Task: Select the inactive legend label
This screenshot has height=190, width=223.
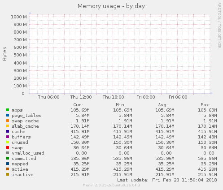Action: click(x=22, y=175)
